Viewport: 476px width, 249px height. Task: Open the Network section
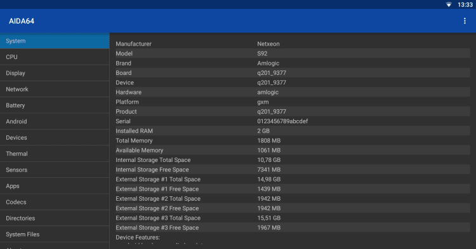tap(55, 89)
